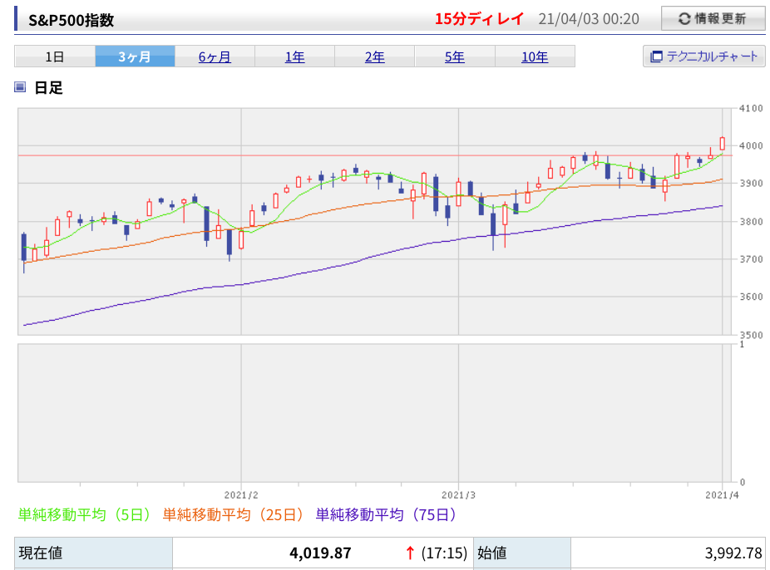Image resolution: width=770 pixels, height=570 pixels.
Task: Click the latest red candlestick above 4000
Action: pyautogui.click(x=722, y=143)
